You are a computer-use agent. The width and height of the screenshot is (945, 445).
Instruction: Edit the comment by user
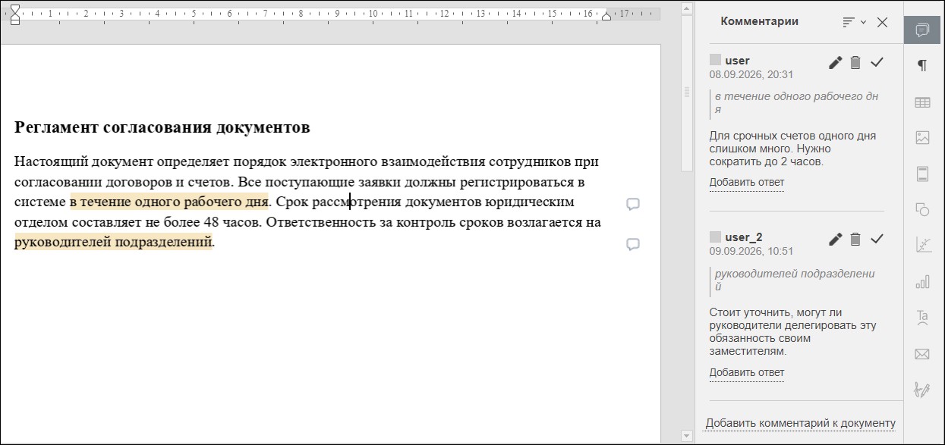pos(836,63)
